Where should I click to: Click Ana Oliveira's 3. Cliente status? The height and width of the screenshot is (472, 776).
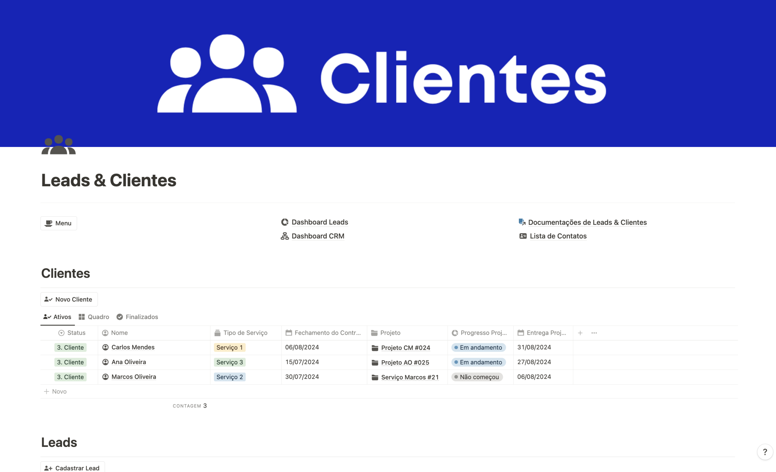coord(70,362)
